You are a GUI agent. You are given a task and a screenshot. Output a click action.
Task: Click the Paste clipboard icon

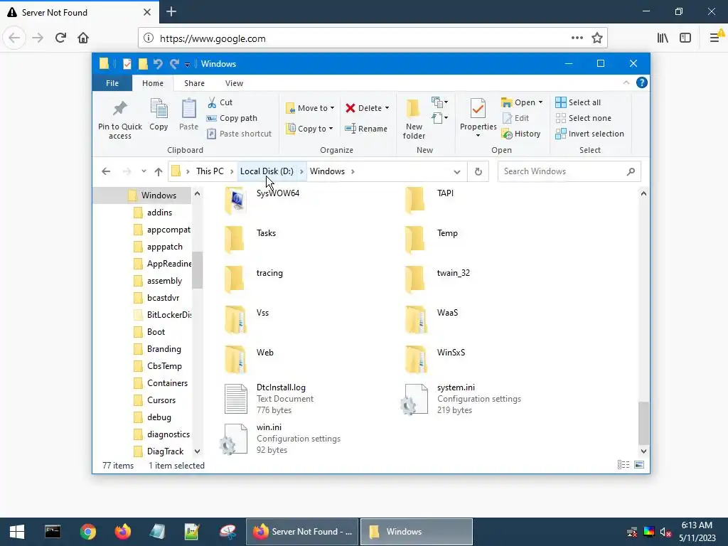point(188,114)
